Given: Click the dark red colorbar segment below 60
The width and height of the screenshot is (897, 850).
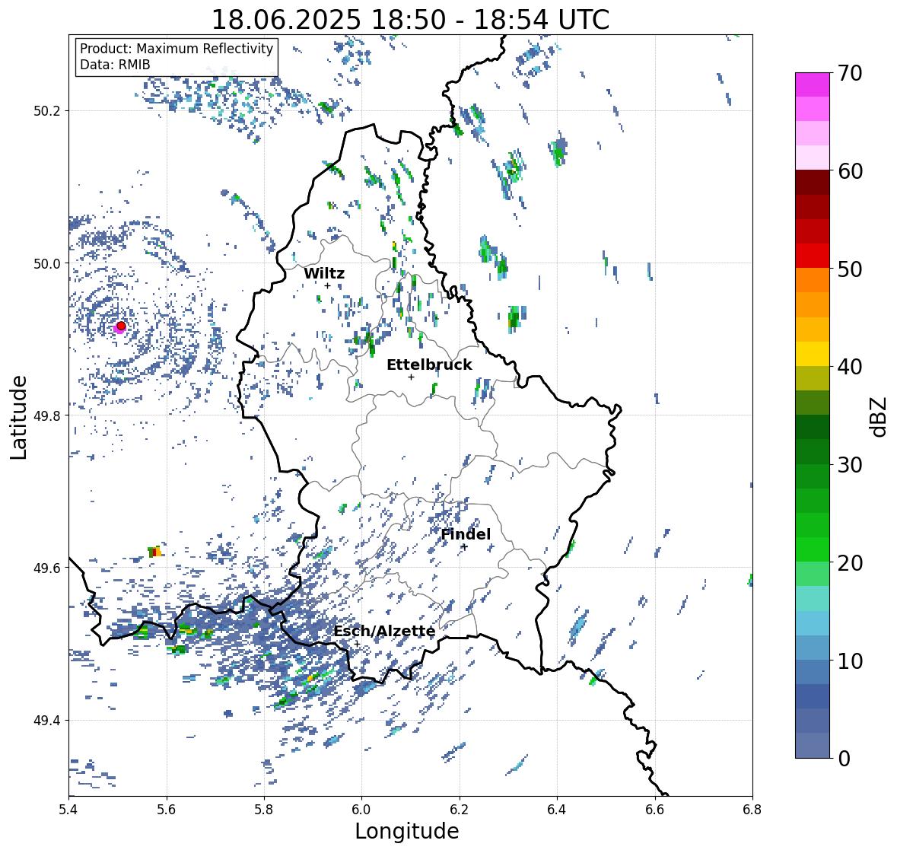Looking at the screenshot, I should [x=813, y=183].
